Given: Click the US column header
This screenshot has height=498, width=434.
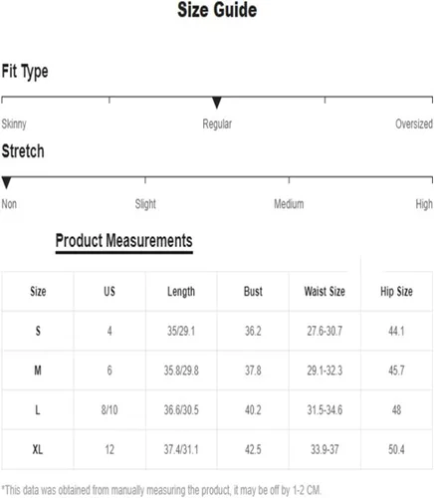Looking at the screenshot, I should click(x=109, y=292).
